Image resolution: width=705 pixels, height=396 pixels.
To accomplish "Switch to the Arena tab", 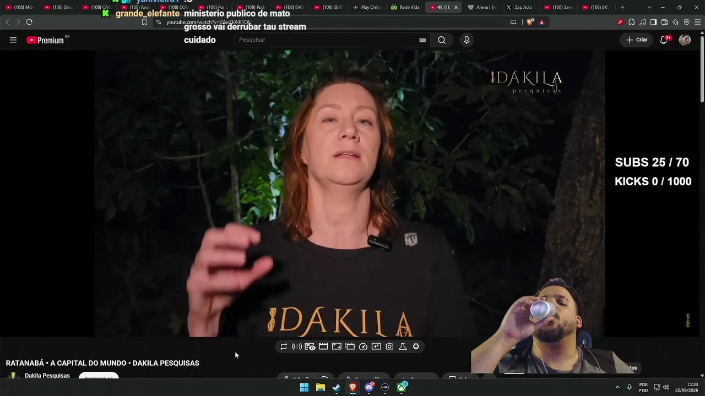I will click(482, 7).
